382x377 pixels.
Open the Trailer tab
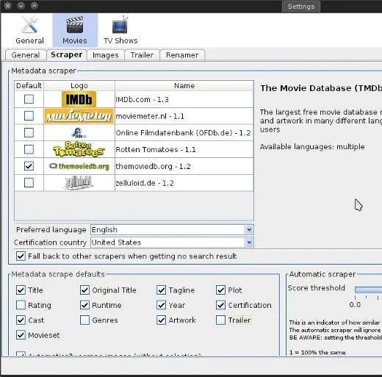point(142,55)
